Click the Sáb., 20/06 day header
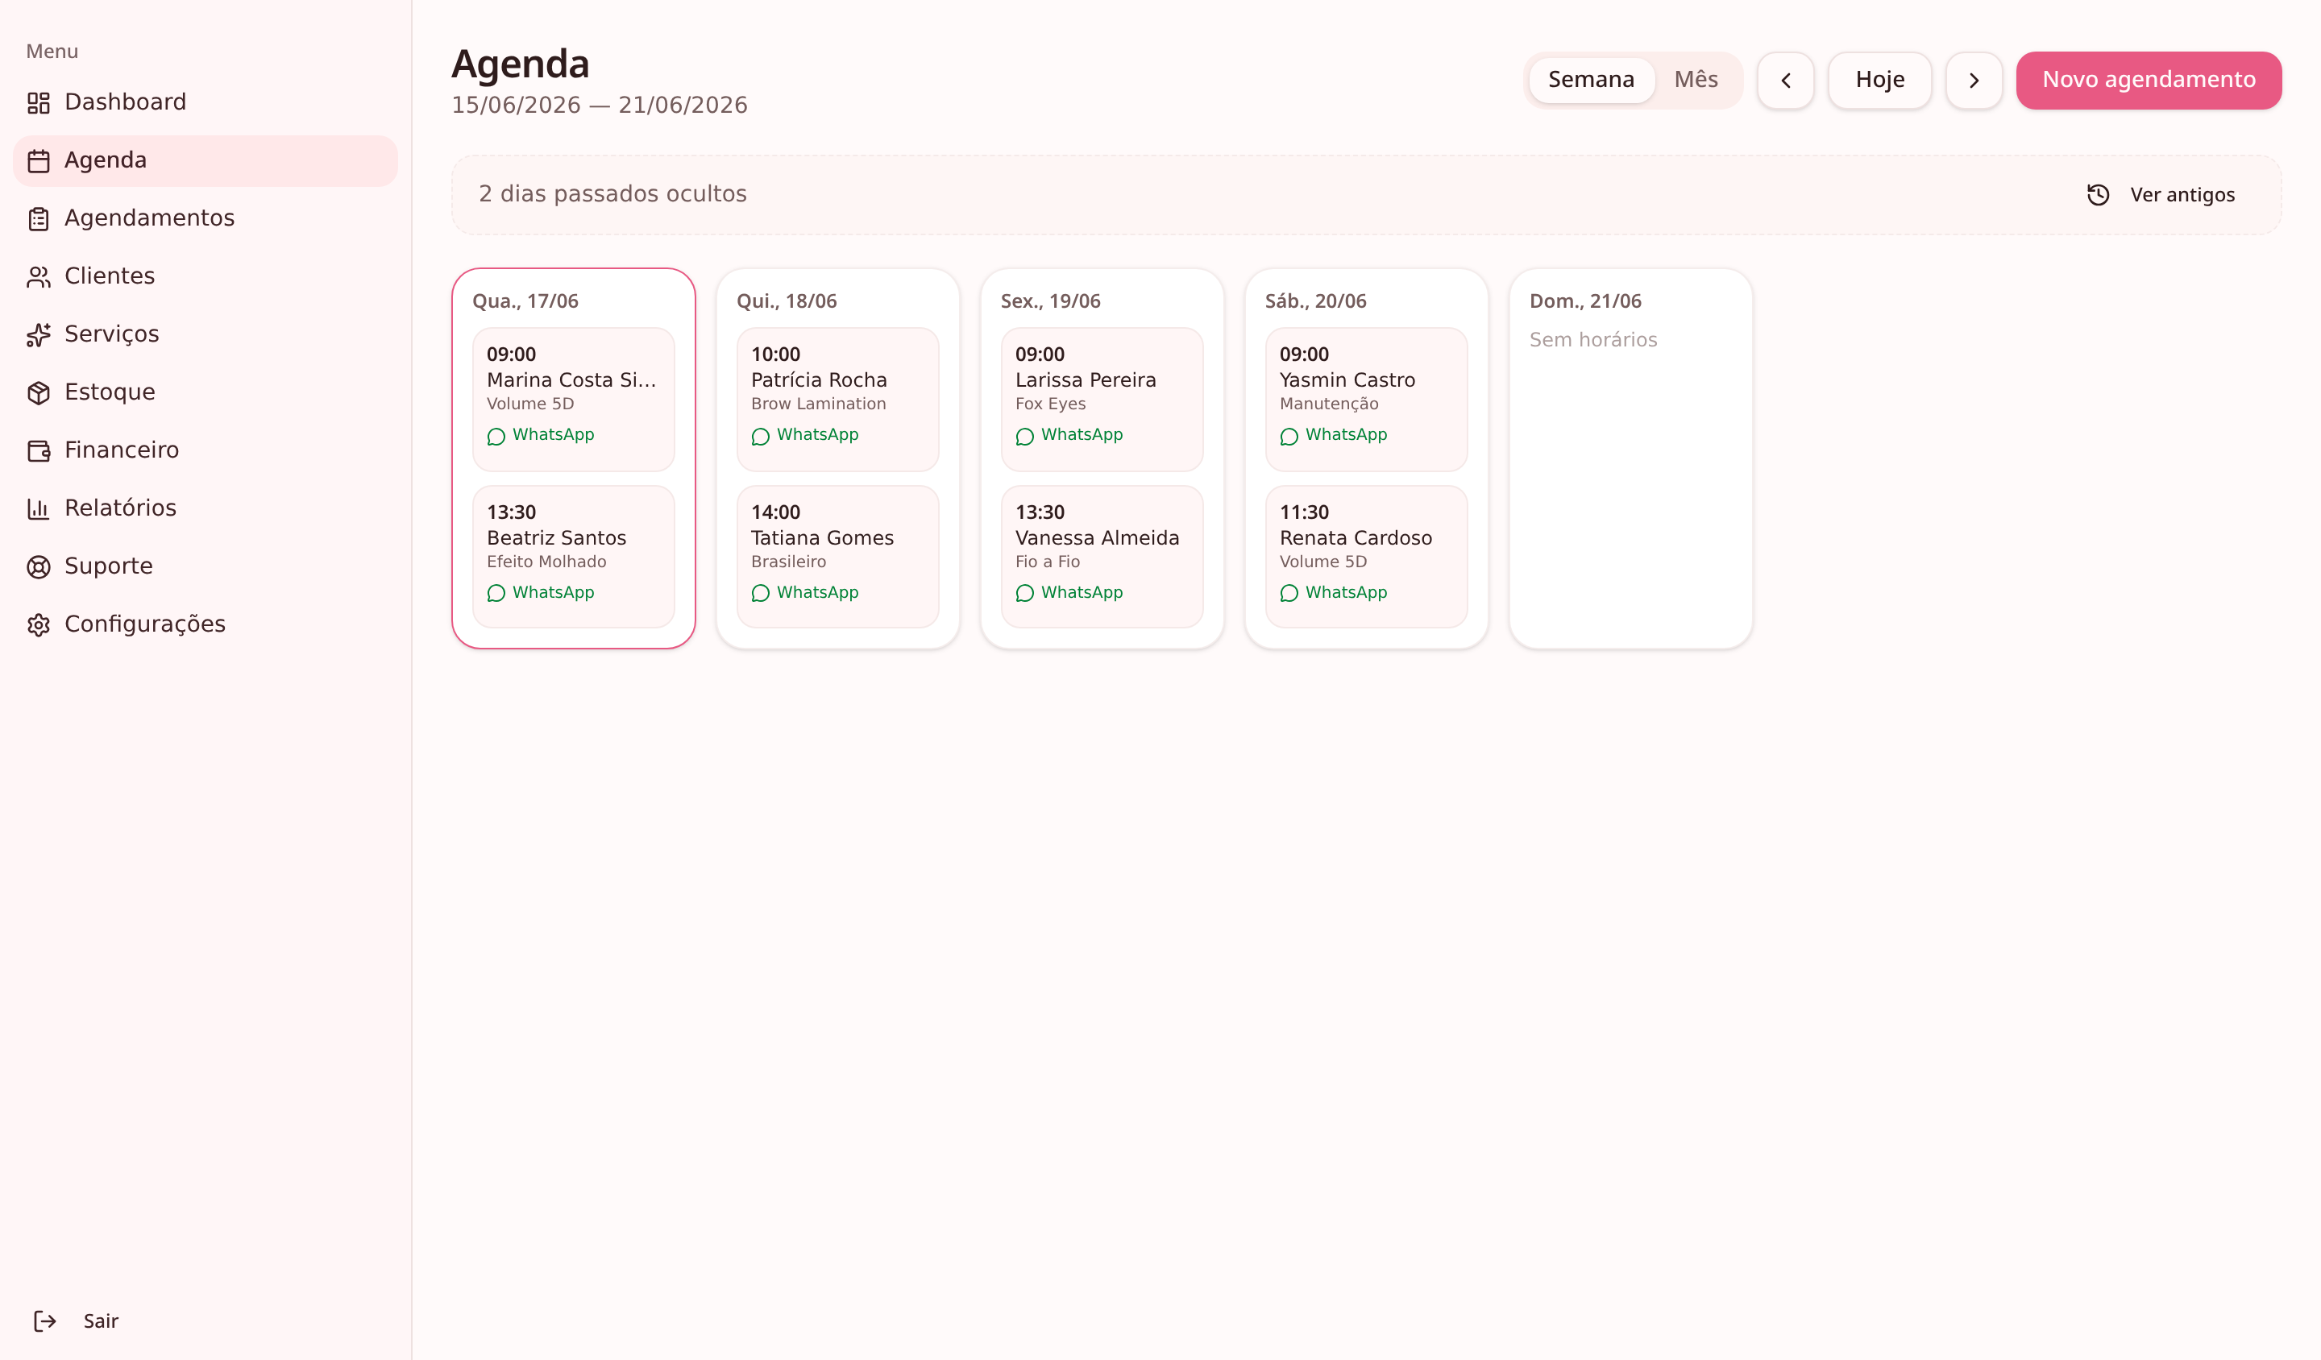Viewport: 2321px width, 1360px height. [1315, 301]
